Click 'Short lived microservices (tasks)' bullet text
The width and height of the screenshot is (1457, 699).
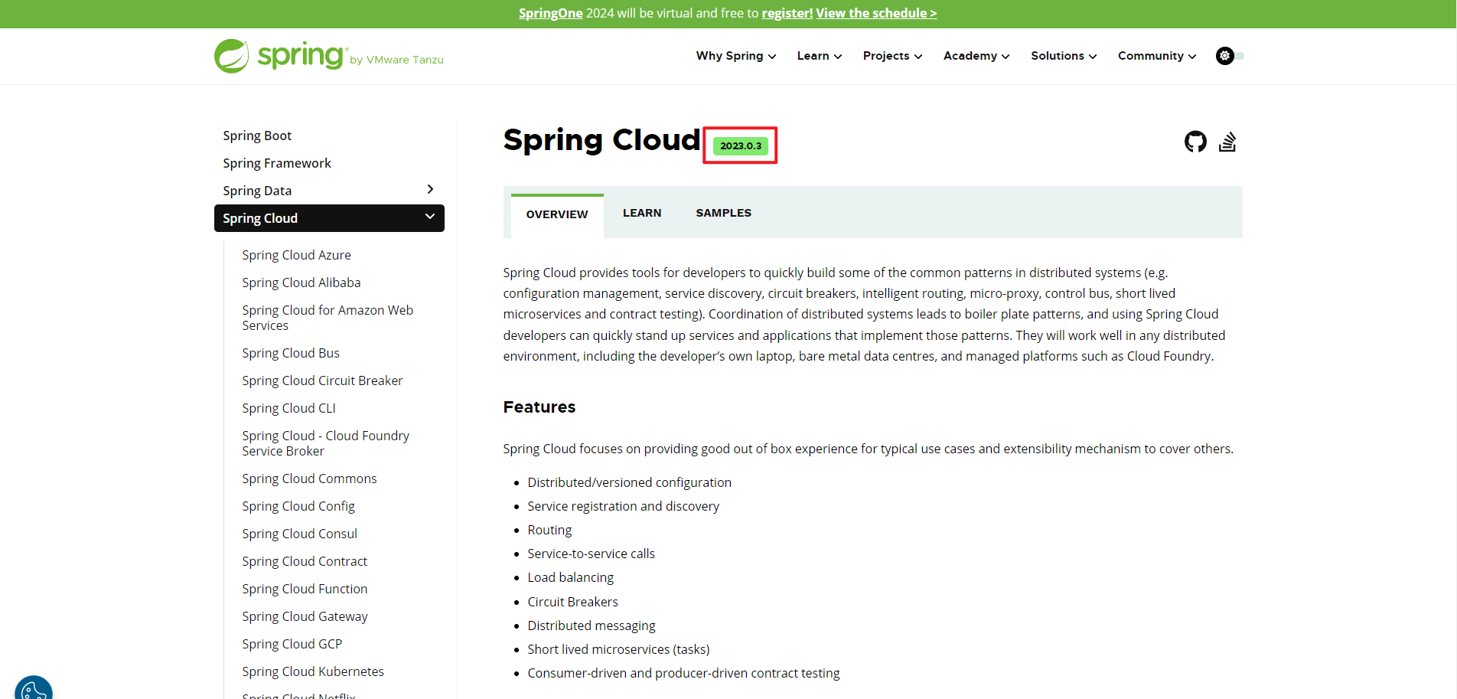(x=619, y=649)
